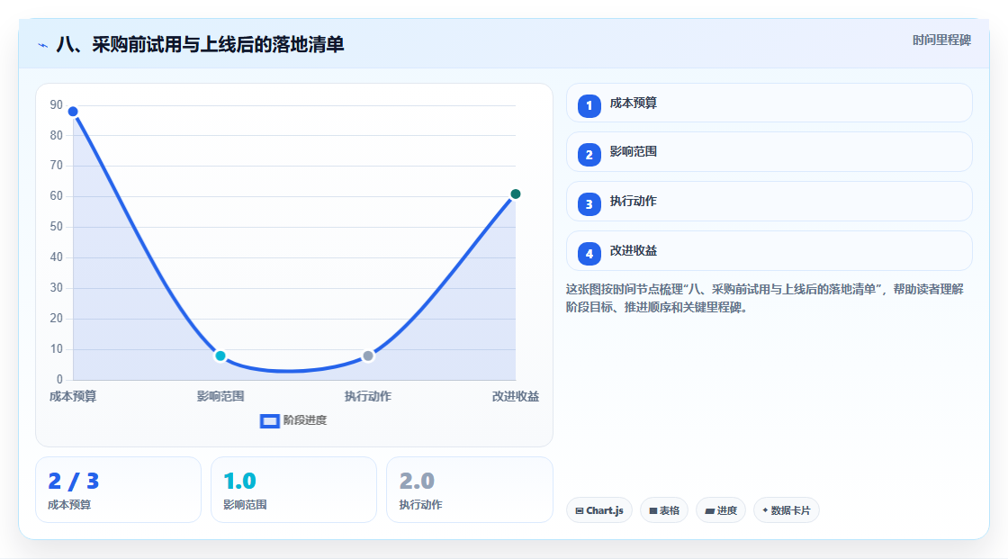
Task: Click the number 4 badge for 改进收益
Action: point(589,254)
